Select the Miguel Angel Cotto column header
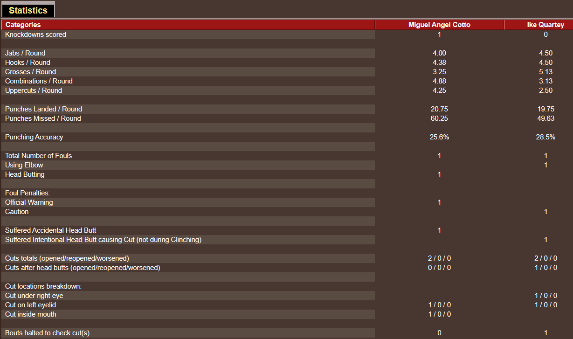The height and width of the screenshot is (339, 573). coord(439,24)
